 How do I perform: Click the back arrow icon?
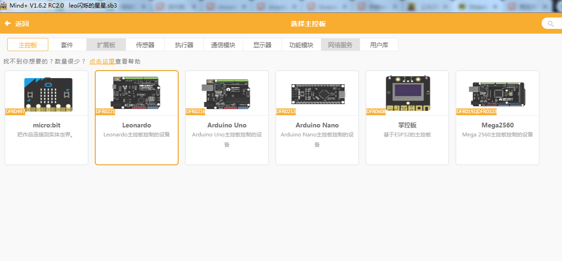pyautogui.click(x=8, y=23)
